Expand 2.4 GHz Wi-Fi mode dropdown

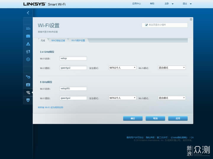click(x=172, y=68)
